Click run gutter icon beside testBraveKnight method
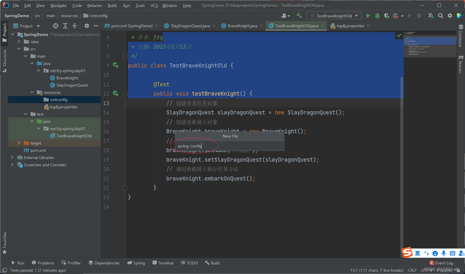The width and height of the screenshot is (465, 274). (x=116, y=93)
